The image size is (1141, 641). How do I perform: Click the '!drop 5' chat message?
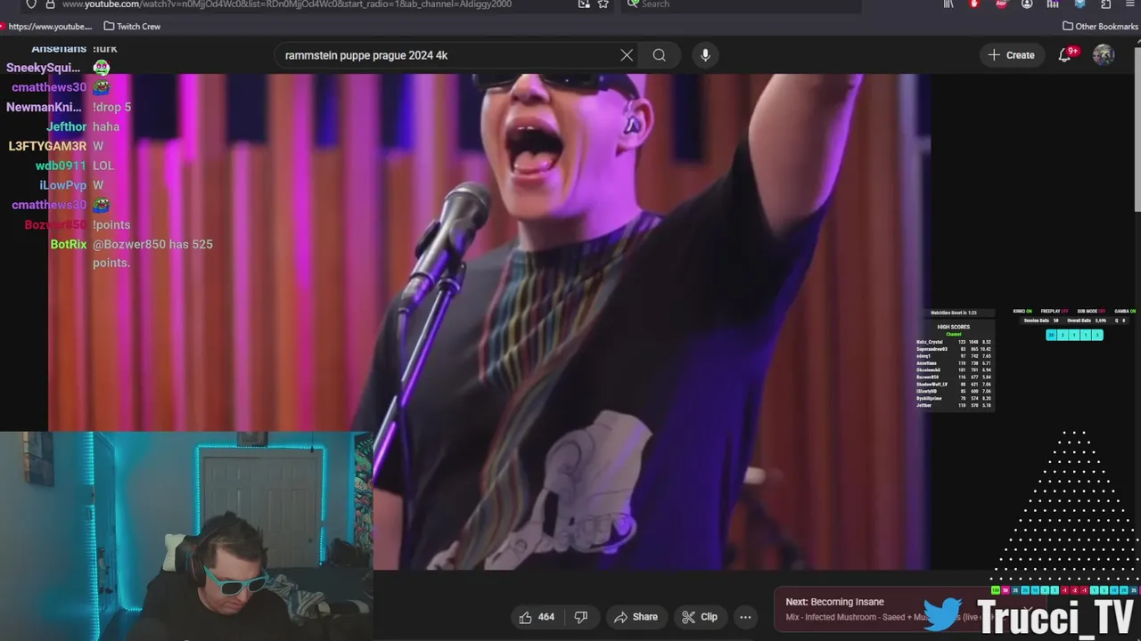(111, 107)
